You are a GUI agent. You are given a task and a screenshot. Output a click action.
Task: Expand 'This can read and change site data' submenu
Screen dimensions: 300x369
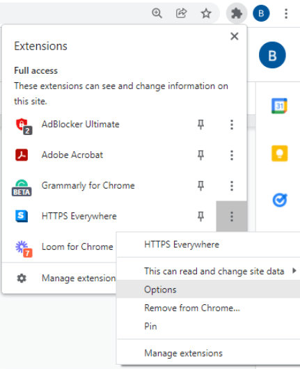[209, 271]
